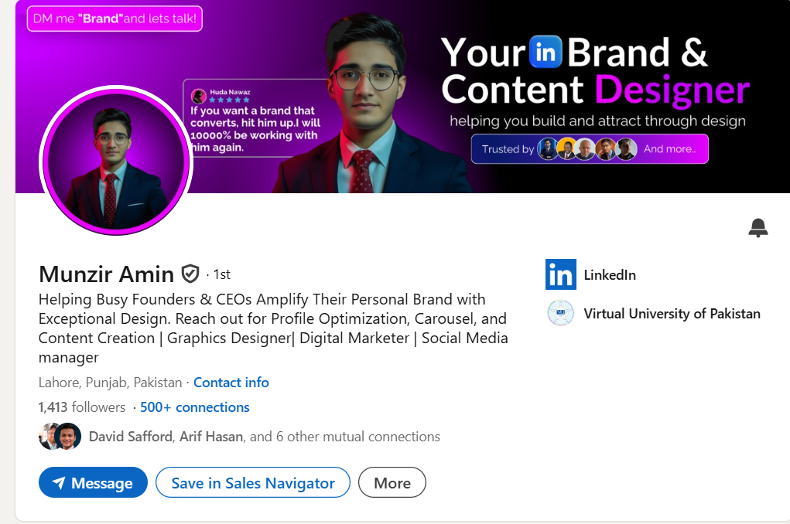View 500+ connections

point(194,407)
